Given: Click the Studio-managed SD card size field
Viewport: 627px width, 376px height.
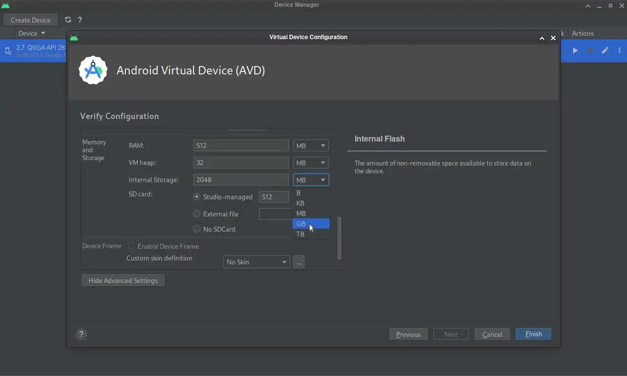Looking at the screenshot, I should 274,197.
